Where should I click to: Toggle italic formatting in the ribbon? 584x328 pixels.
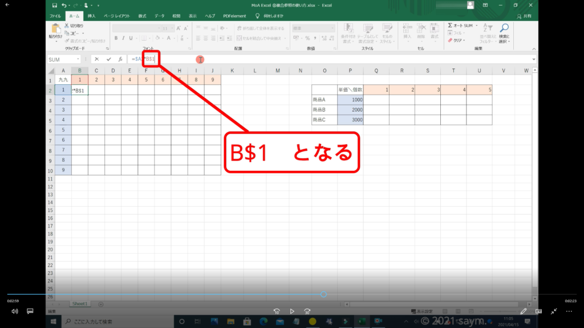123,38
